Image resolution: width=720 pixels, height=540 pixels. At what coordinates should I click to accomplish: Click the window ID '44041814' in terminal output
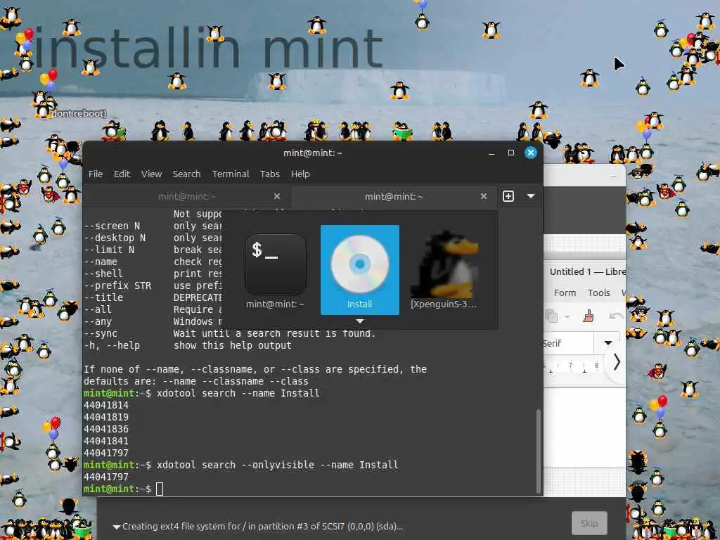coord(106,405)
